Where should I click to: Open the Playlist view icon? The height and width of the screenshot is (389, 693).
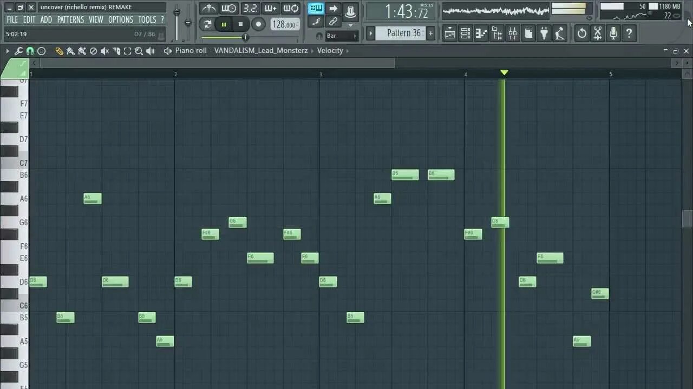click(450, 33)
